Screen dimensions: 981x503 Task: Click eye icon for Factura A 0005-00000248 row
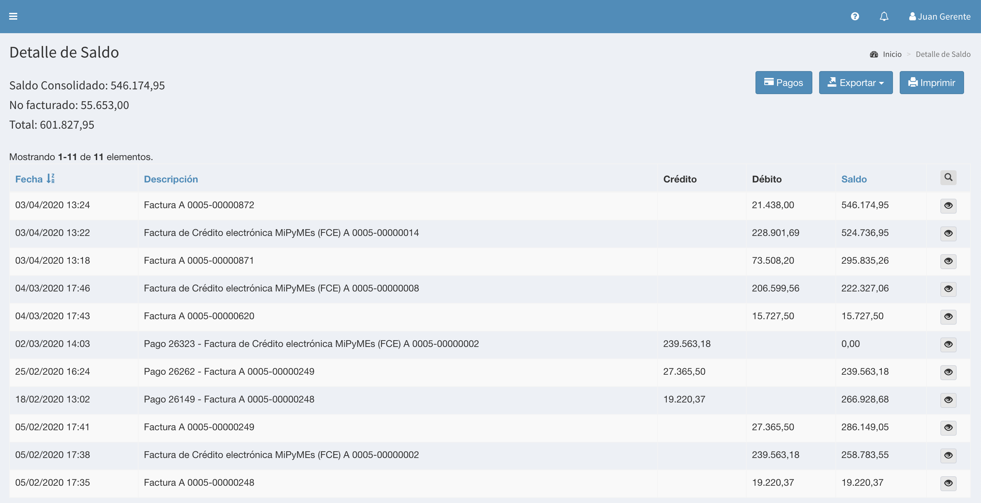tap(948, 483)
